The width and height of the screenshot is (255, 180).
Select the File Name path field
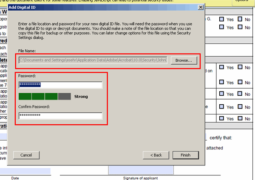(93, 60)
